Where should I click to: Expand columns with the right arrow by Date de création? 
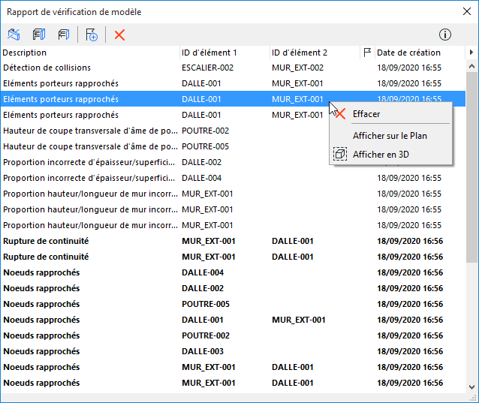pos(471,53)
